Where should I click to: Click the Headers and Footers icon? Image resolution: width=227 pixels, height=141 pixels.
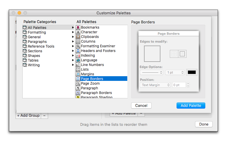click(78, 51)
